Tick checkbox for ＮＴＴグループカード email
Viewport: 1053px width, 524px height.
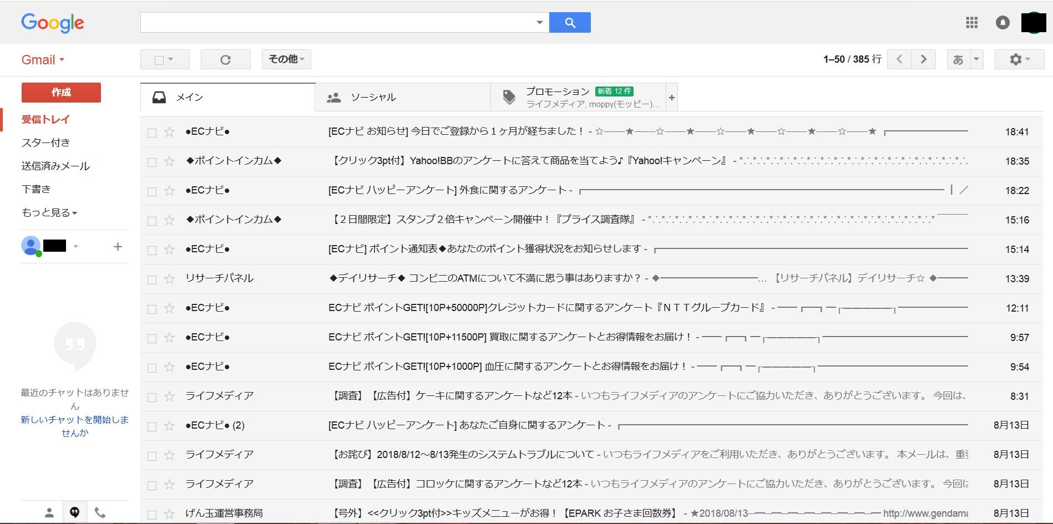[152, 309]
